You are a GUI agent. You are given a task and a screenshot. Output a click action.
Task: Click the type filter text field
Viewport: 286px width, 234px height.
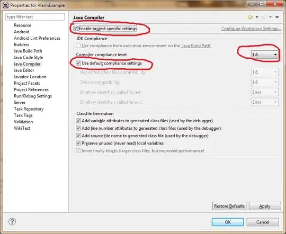click(x=35, y=17)
